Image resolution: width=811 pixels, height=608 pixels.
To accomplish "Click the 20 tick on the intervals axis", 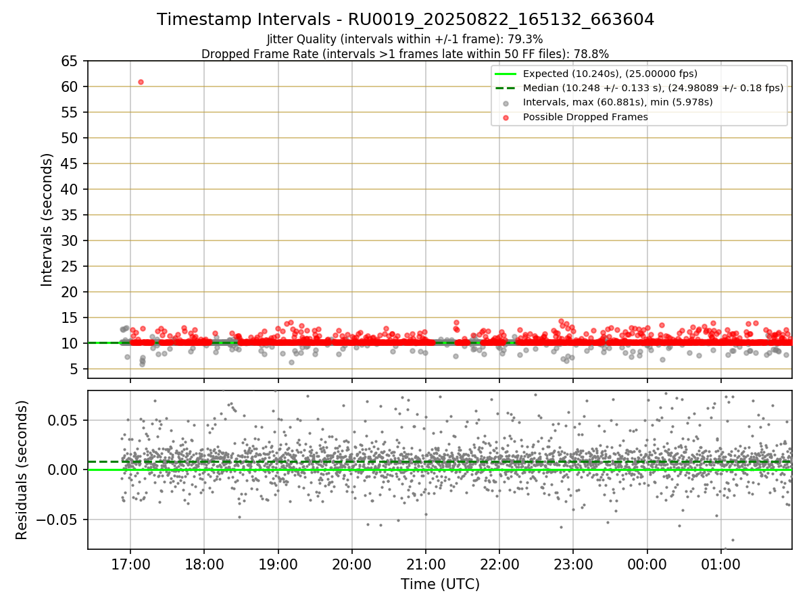I will coord(71,292).
